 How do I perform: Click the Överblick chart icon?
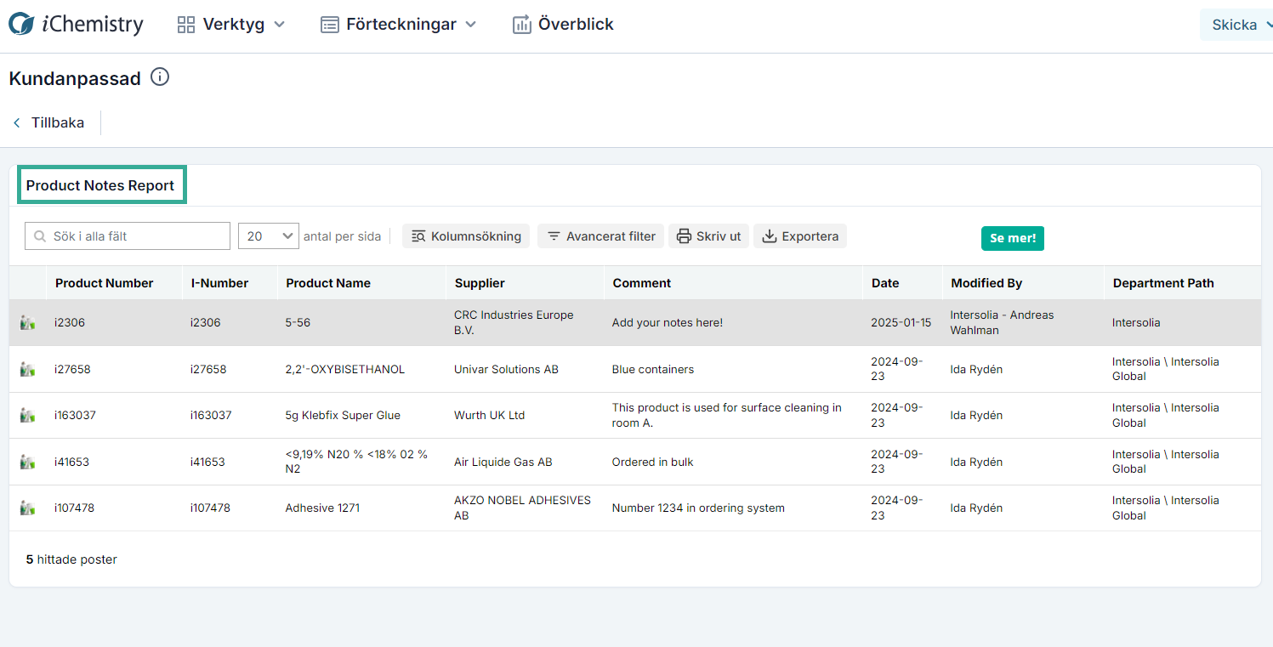(x=521, y=25)
